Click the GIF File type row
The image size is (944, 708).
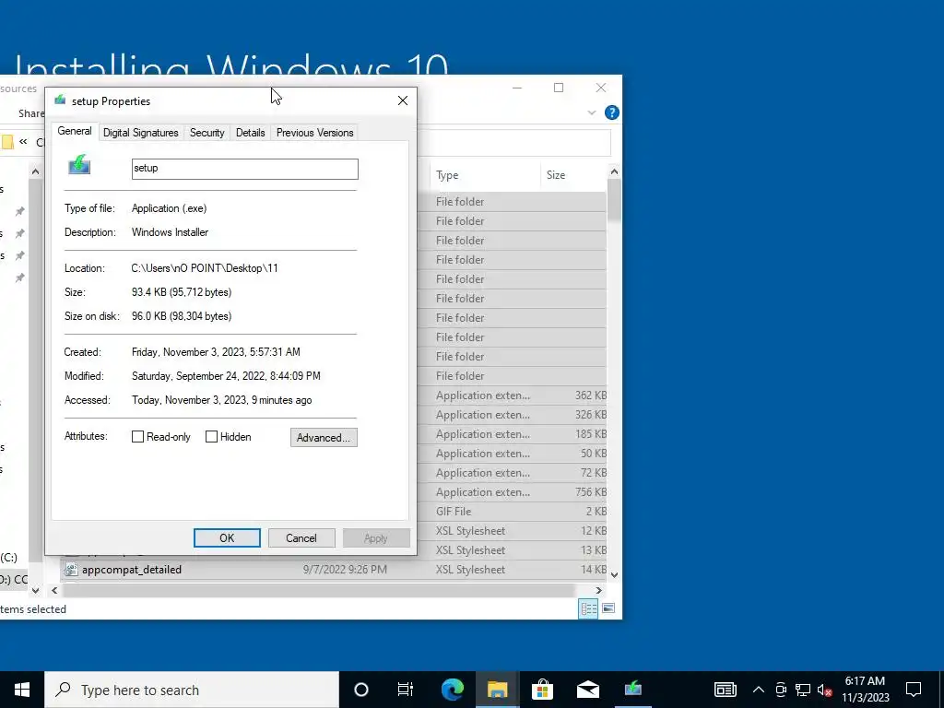tap(512, 512)
